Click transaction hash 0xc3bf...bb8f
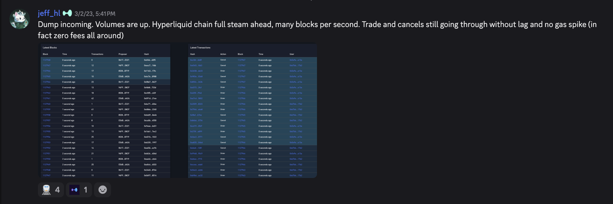613x204 pixels. click(x=196, y=60)
